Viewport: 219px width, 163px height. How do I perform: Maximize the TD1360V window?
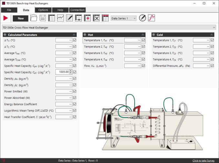[x=204, y=3]
